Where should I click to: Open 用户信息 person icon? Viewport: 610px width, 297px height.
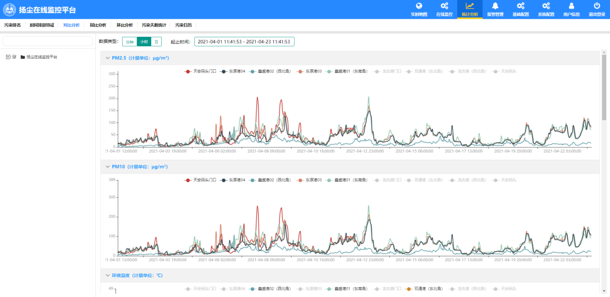pos(571,6)
